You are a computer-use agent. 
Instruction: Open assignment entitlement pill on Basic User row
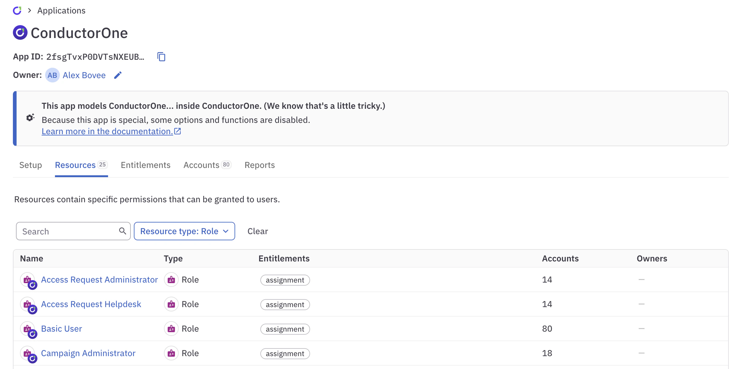point(285,329)
